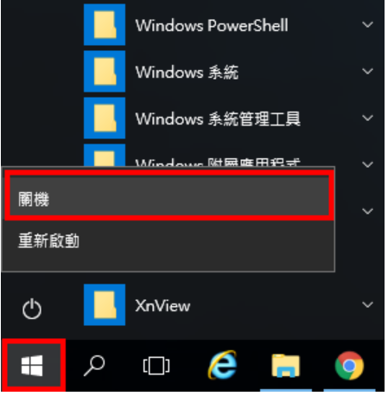Open the Windows 系統 folder entry
388x396 pixels.
pos(187,72)
